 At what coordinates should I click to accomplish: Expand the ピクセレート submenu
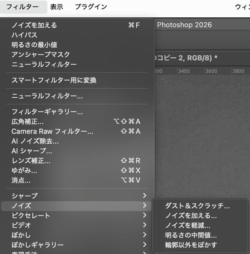pos(31,215)
